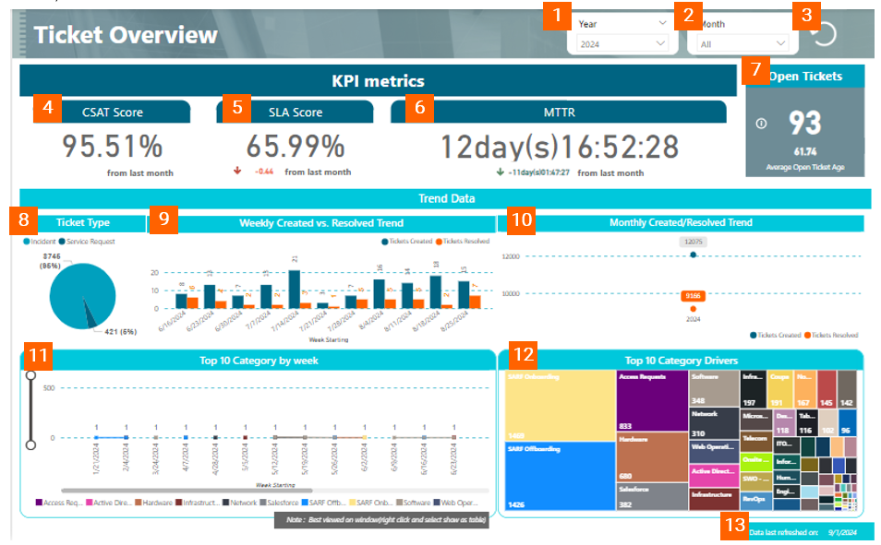Click the small Service Request pie slice
This screenshot has height=545, width=881.
coord(91,319)
